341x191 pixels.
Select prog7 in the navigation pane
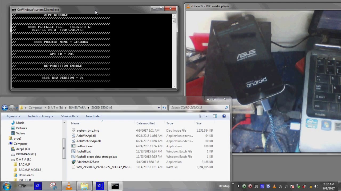pyautogui.click(x=17, y=138)
